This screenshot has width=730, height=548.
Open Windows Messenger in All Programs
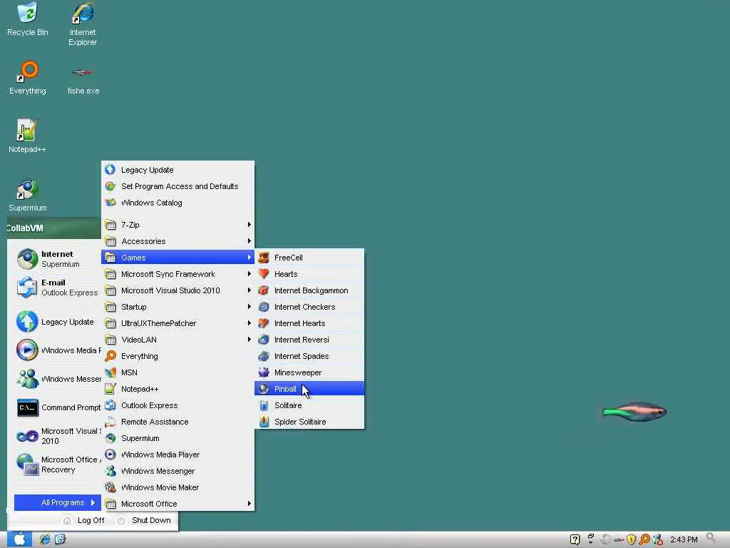[178, 471]
